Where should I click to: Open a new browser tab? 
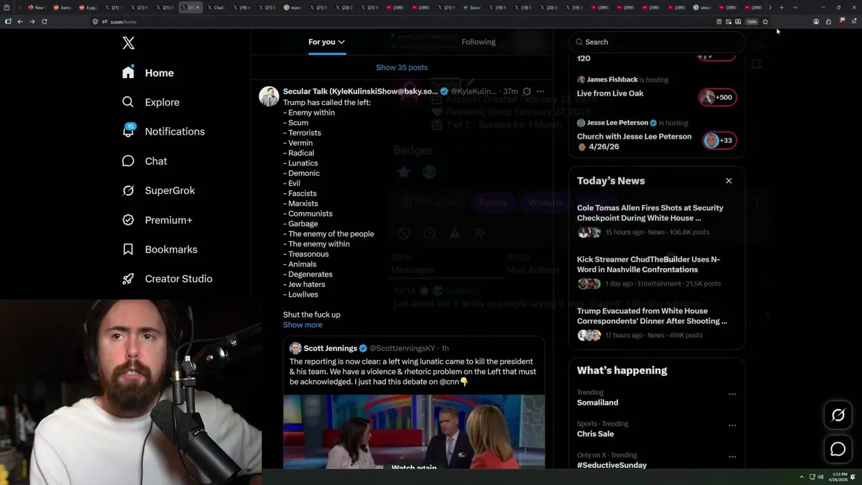(781, 7)
